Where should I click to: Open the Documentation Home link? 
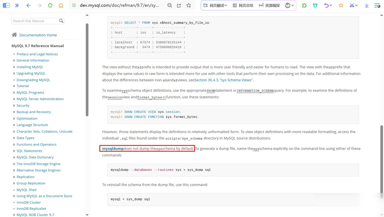coord(38,35)
